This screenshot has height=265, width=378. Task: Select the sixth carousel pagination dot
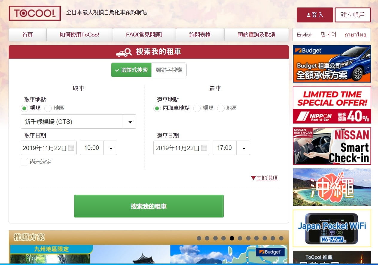click(240, 238)
